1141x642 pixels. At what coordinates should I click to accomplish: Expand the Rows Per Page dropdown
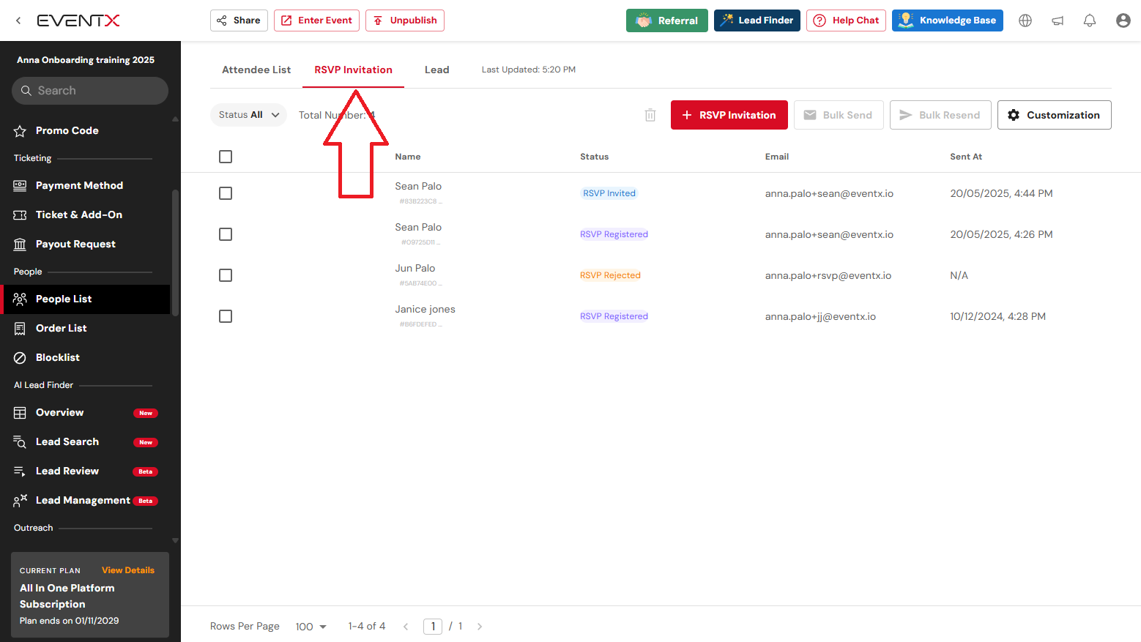[311, 627]
